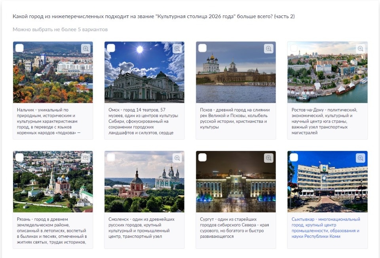Click the Omsk description text

click(144, 121)
